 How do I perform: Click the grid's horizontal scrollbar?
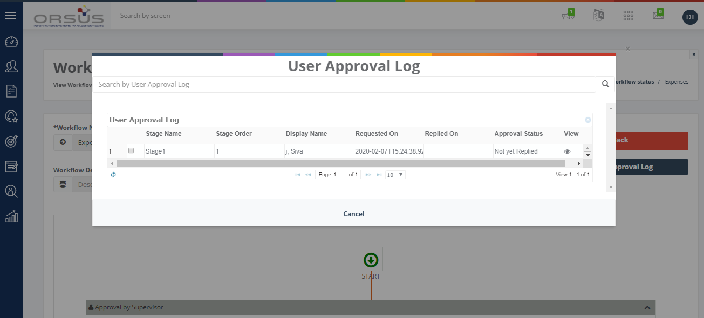coord(340,163)
